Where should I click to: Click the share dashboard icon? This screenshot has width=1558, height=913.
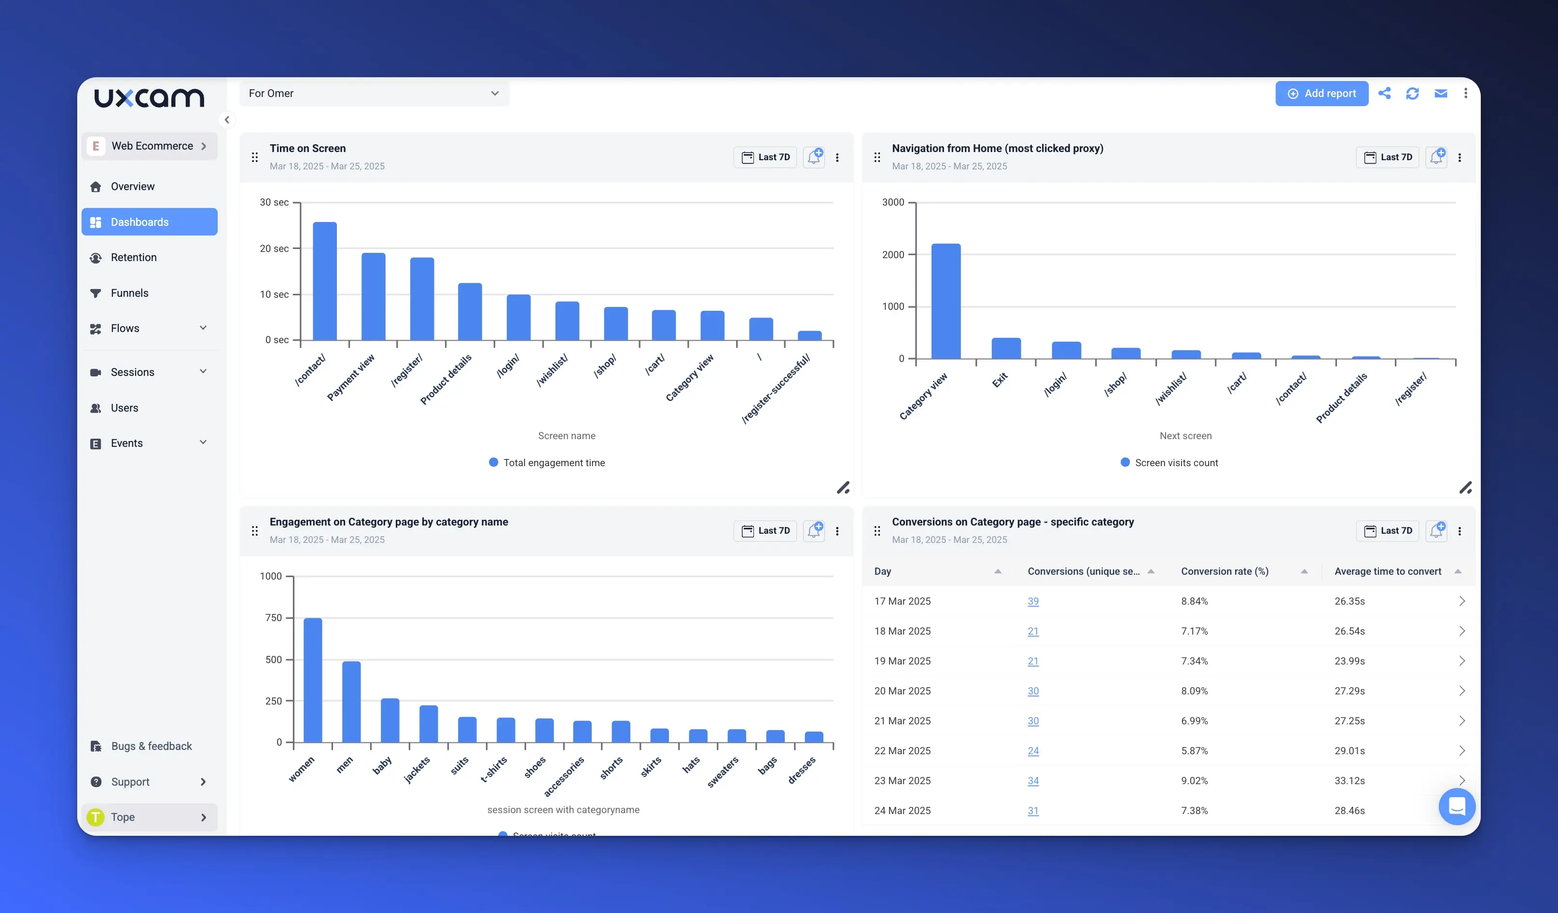pos(1384,93)
